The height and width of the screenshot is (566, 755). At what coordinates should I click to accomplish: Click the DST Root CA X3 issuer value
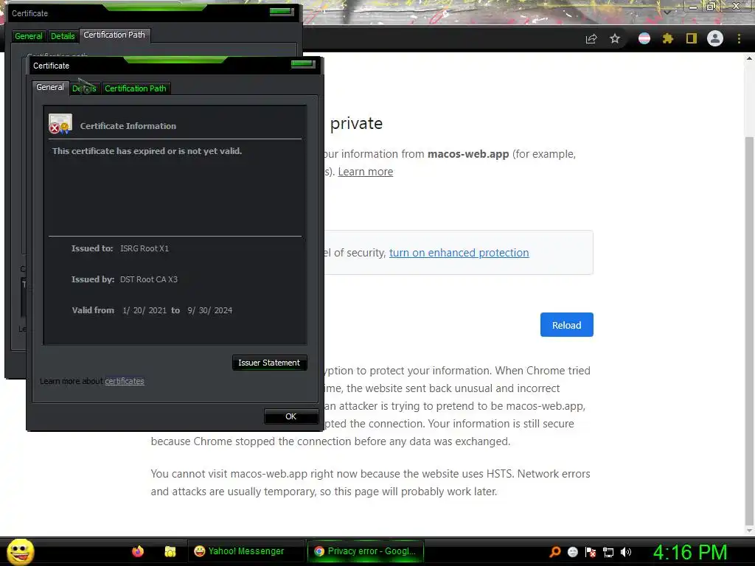coord(149,279)
